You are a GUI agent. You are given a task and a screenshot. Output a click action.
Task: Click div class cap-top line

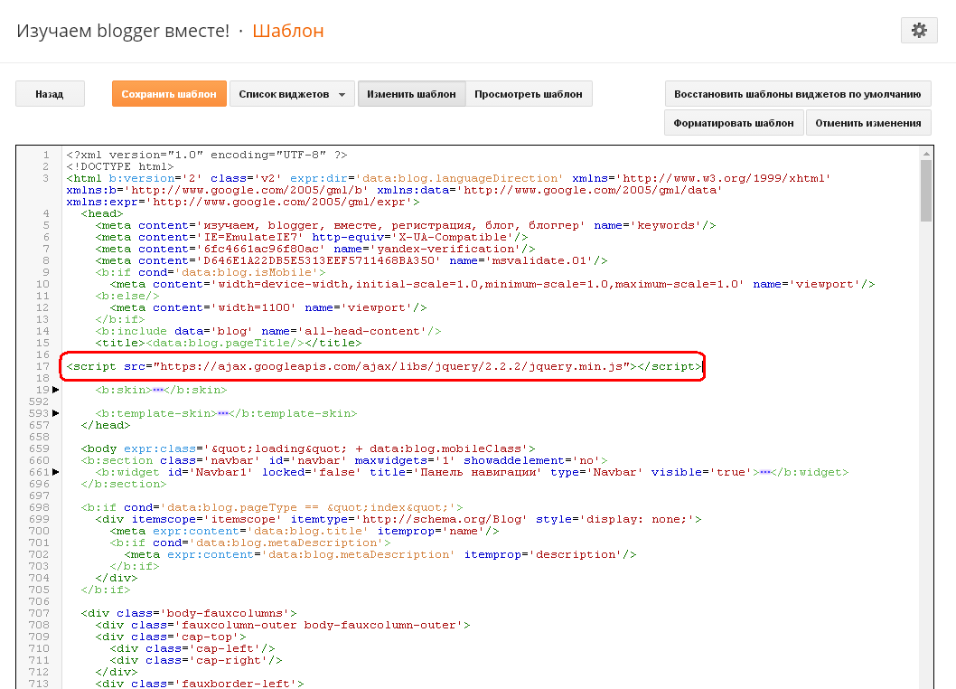click(x=171, y=637)
